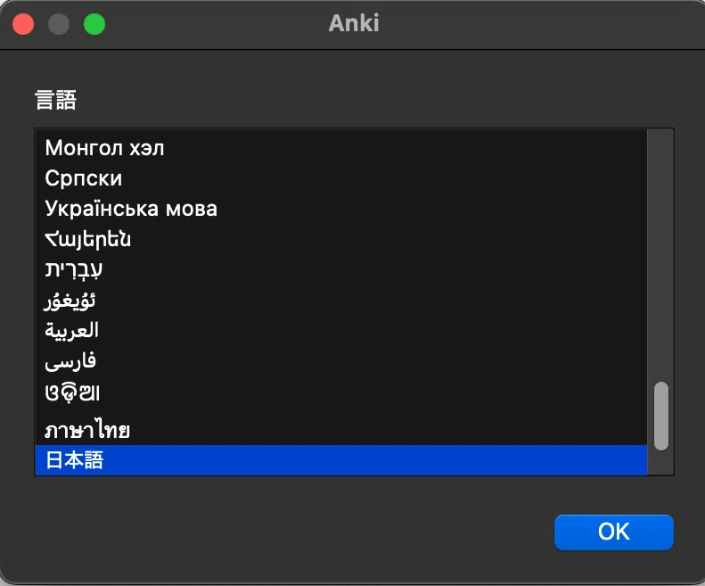Viewport: 705px width, 586px height.
Task: Select highlighted 日本語 language row
Action: coord(340,460)
